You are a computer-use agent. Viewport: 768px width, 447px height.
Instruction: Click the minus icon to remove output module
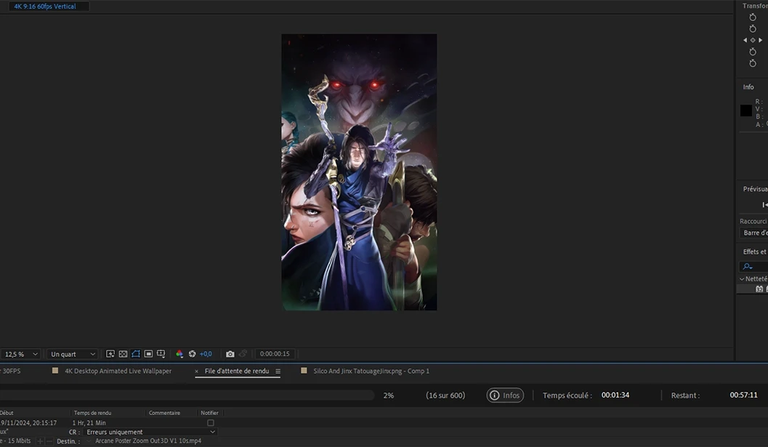[x=49, y=441]
